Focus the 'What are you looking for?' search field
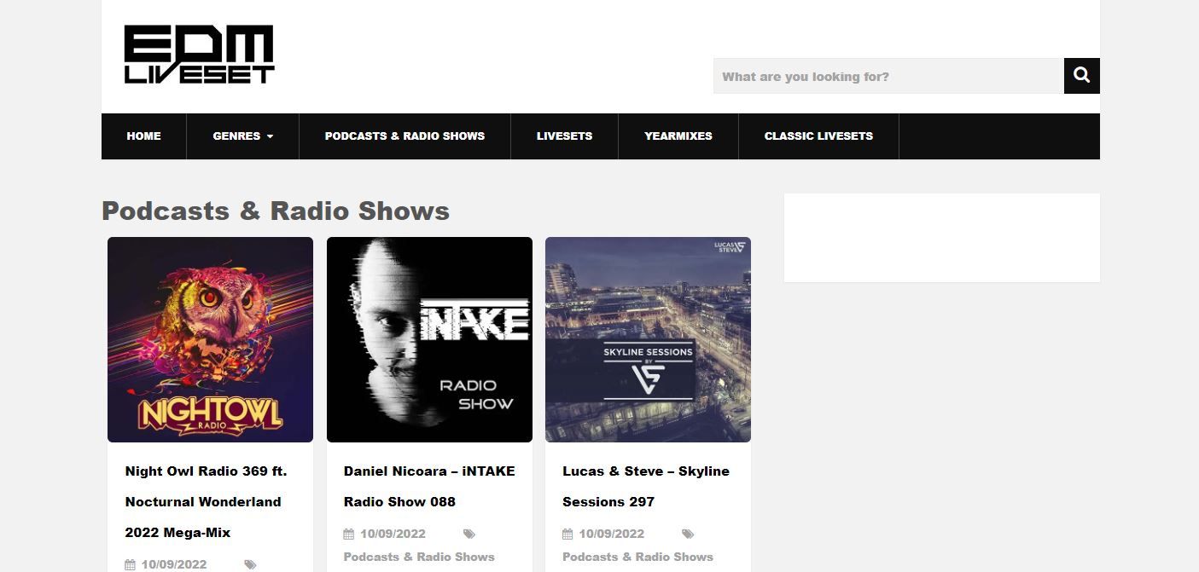This screenshot has width=1199, height=572. [x=888, y=76]
